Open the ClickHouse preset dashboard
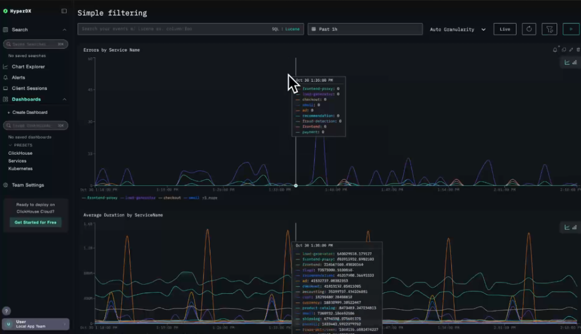The image size is (581, 334). 20,153
